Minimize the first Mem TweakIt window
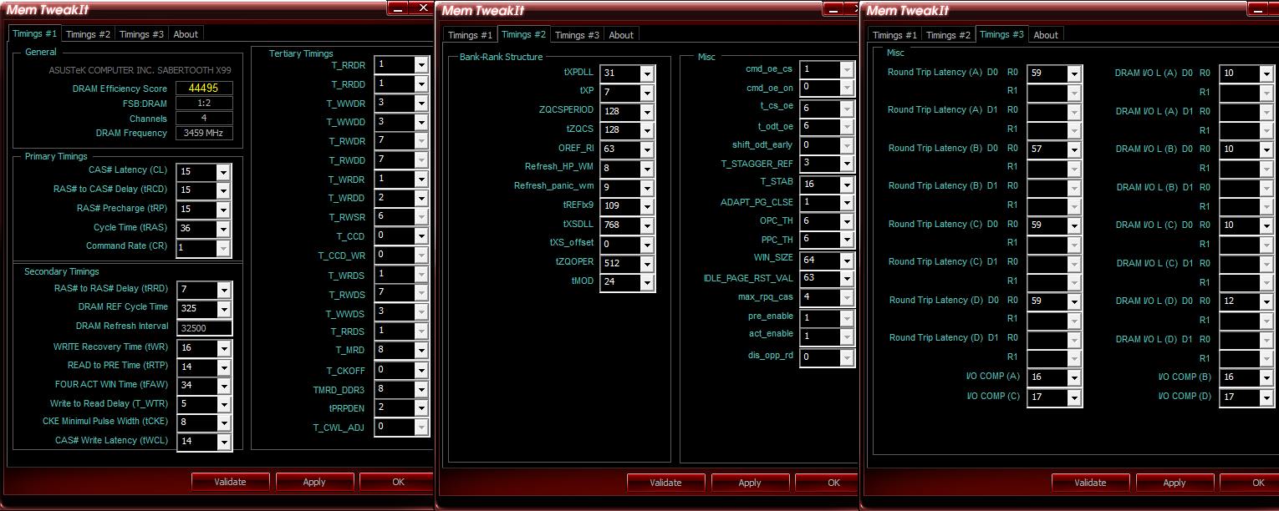 tap(398, 8)
